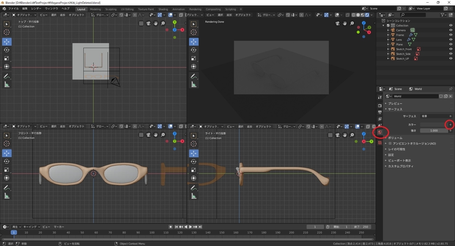Click the 終了 end frame field in the timeline

(360, 227)
